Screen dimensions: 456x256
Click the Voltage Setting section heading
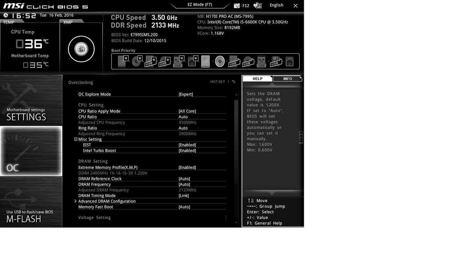(94, 218)
